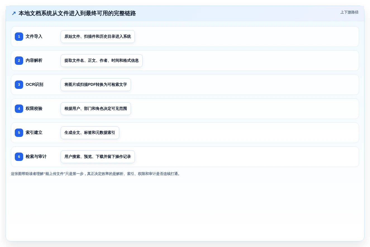Click the 上下游路径 label
Viewport: 370px width, 247px height.
(x=349, y=12)
